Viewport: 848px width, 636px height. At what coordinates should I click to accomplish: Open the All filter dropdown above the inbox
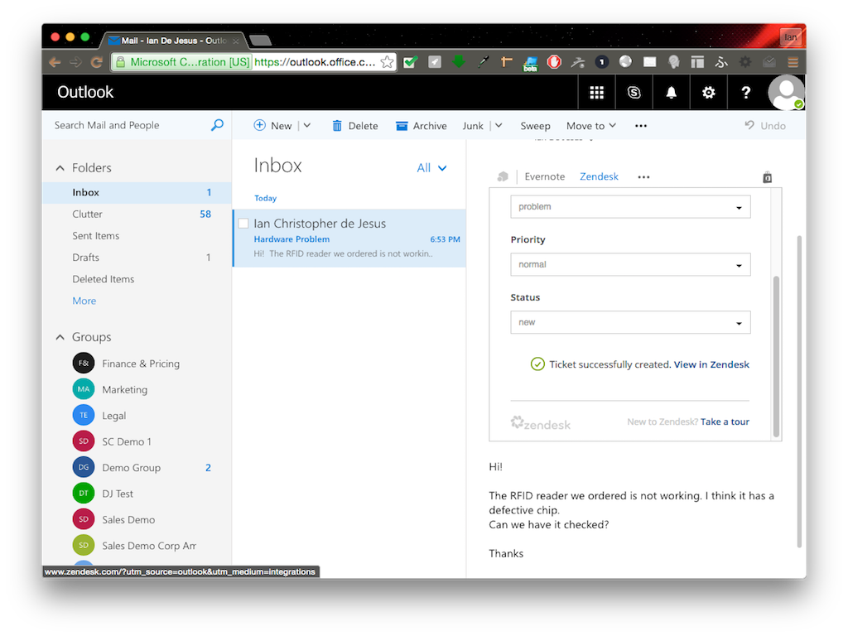431,167
